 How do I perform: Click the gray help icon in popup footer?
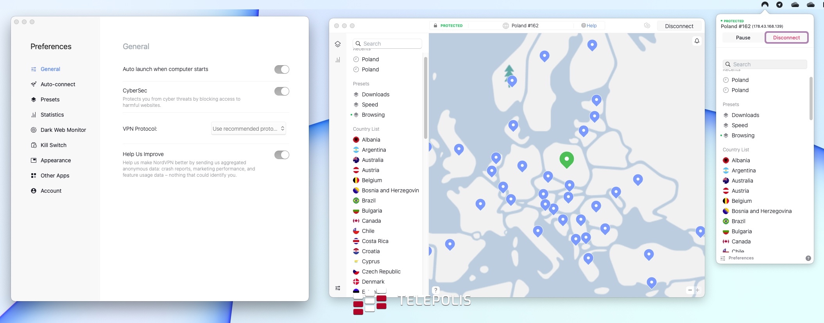tap(808, 258)
